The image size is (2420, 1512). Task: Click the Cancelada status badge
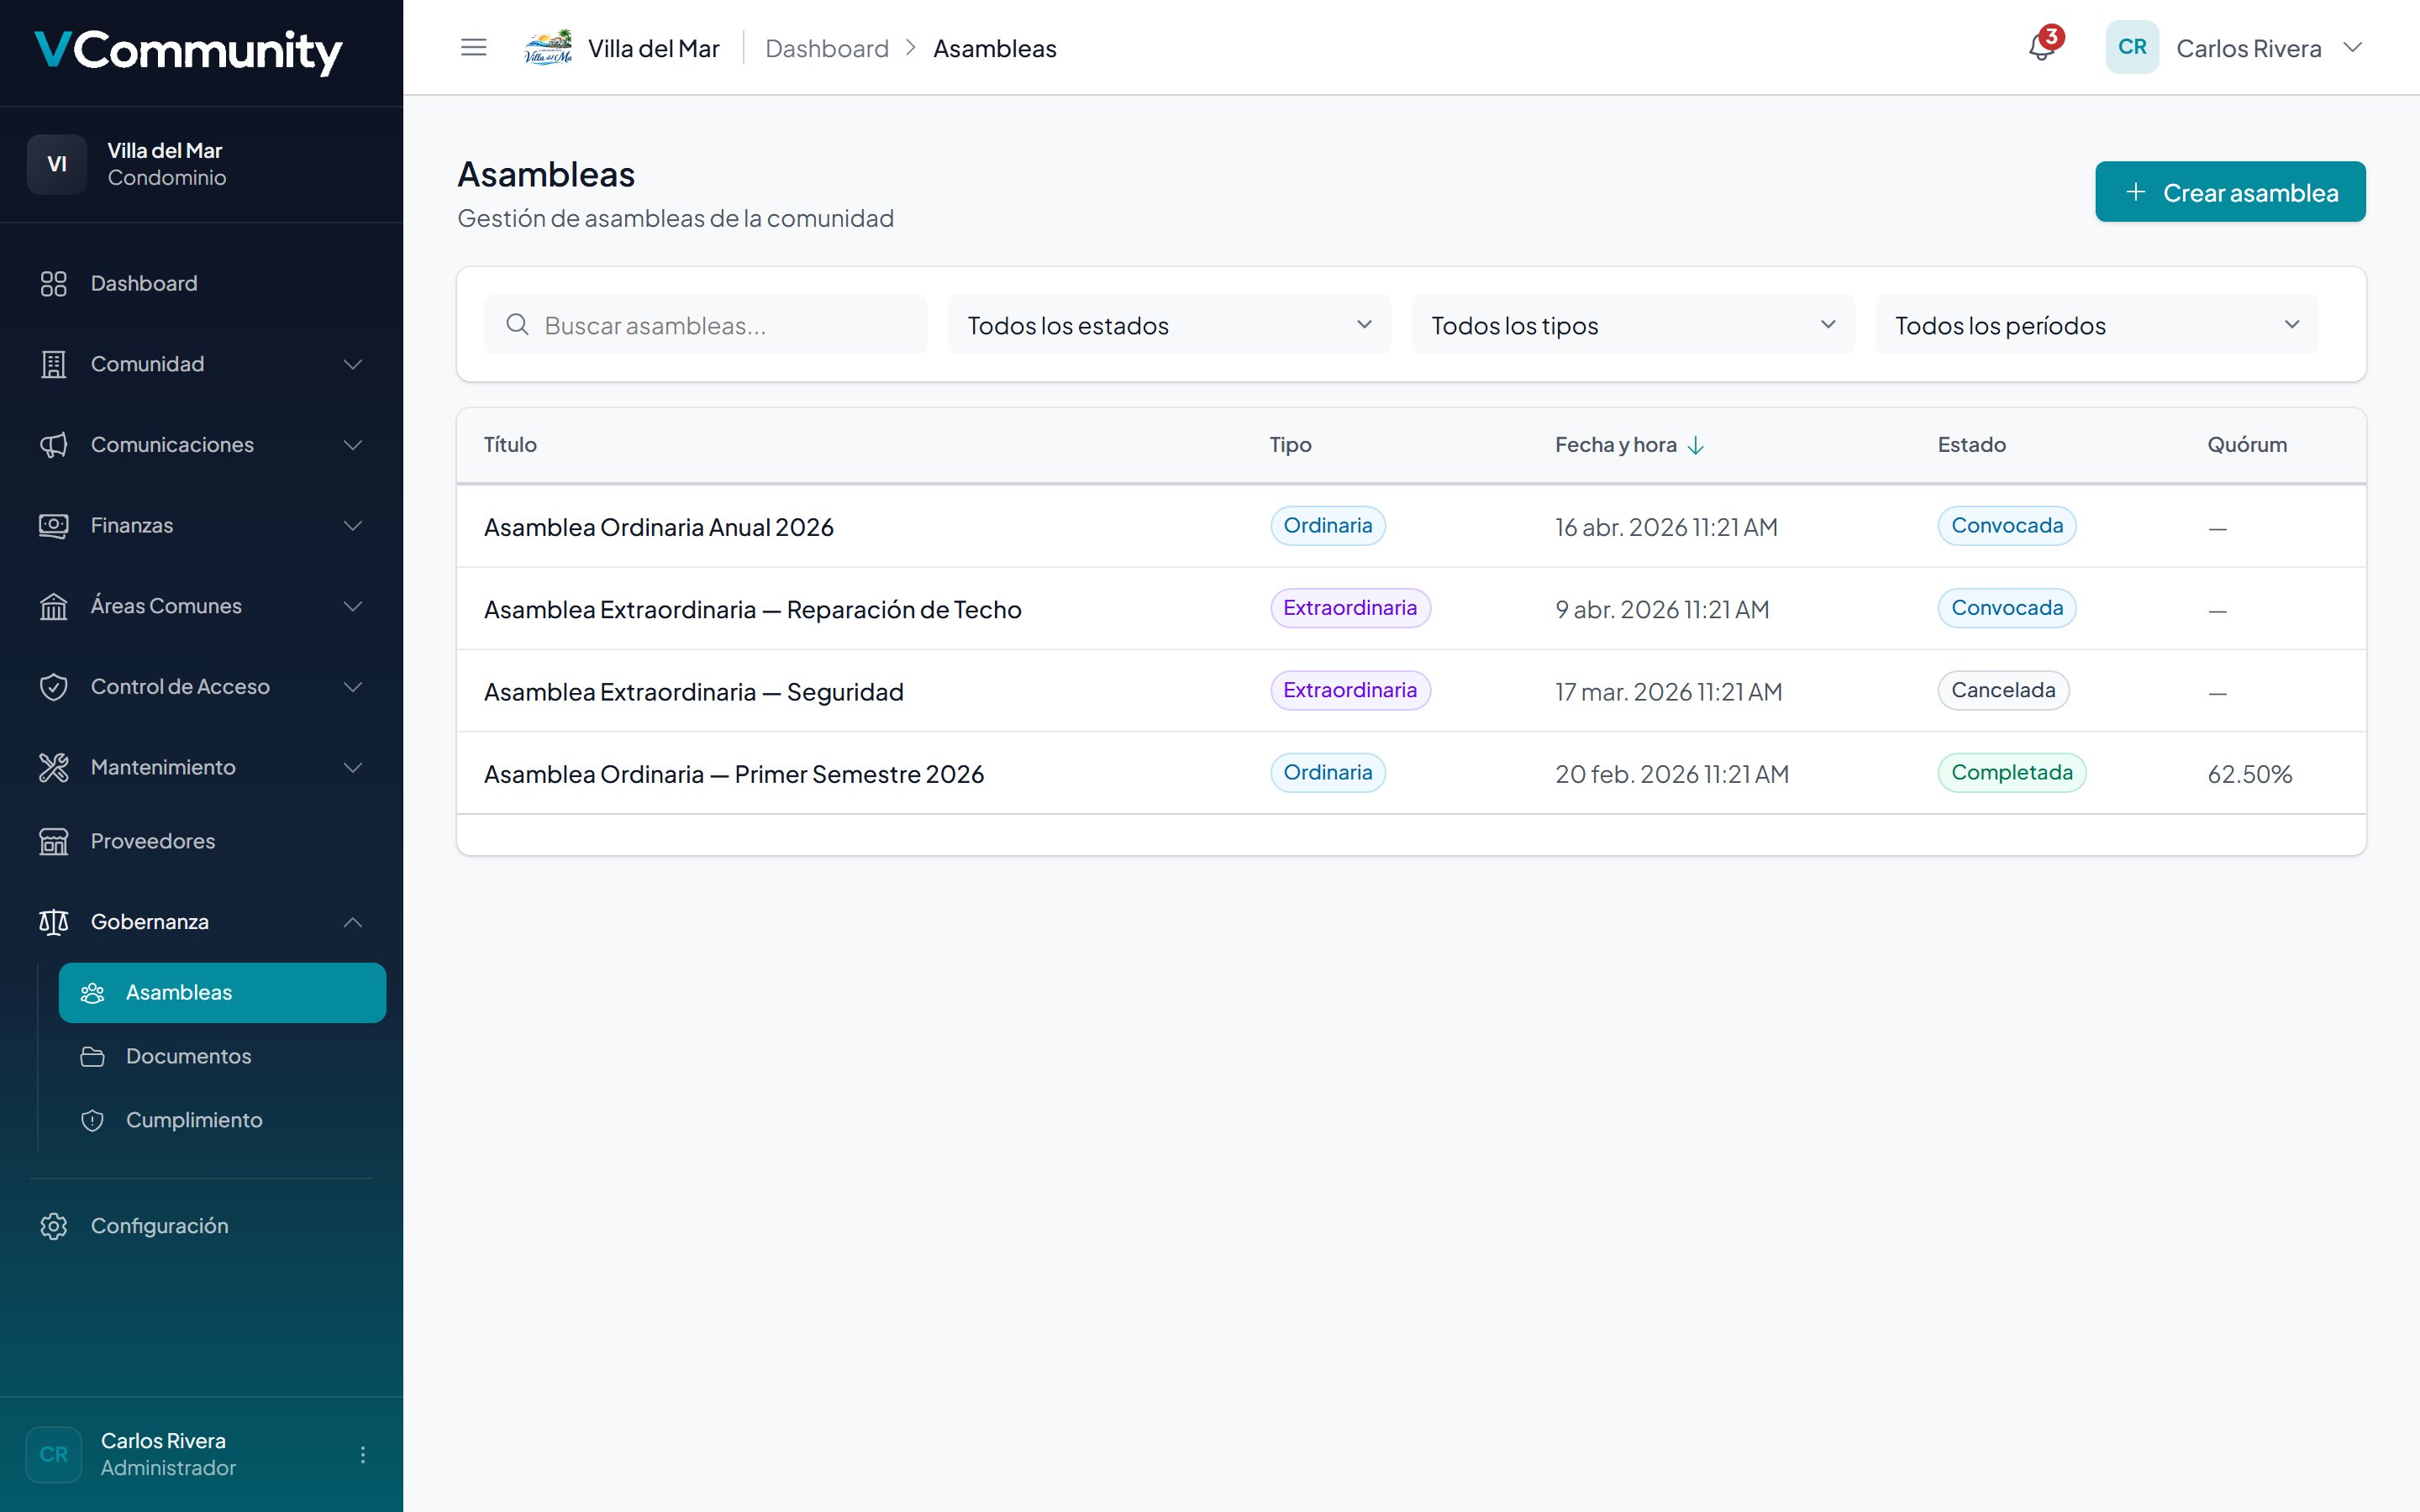pos(2003,690)
